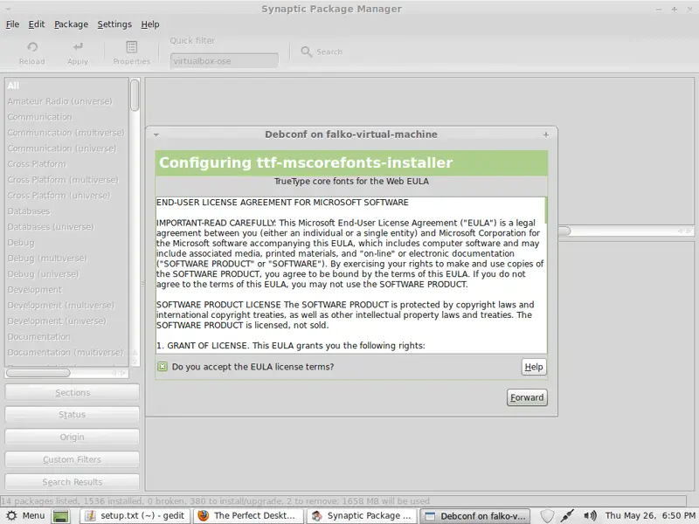Open the Debconf window menu arrow

pyautogui.click(x=156, y=134)
